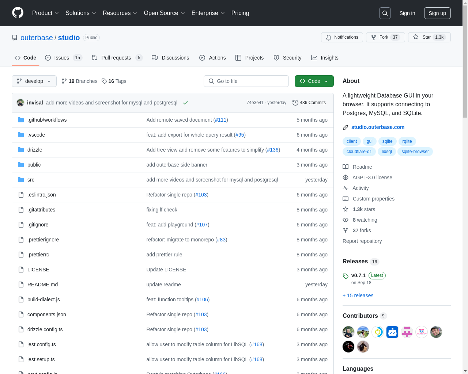View the 436 Commits history
Screen dimensions: 468x374
point(309,103)
